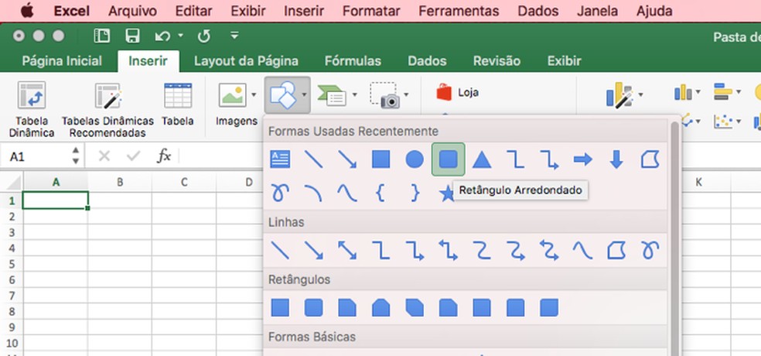
Task: Expand the SmartArt dropdown arrow
Action: [x=355, y=94]
